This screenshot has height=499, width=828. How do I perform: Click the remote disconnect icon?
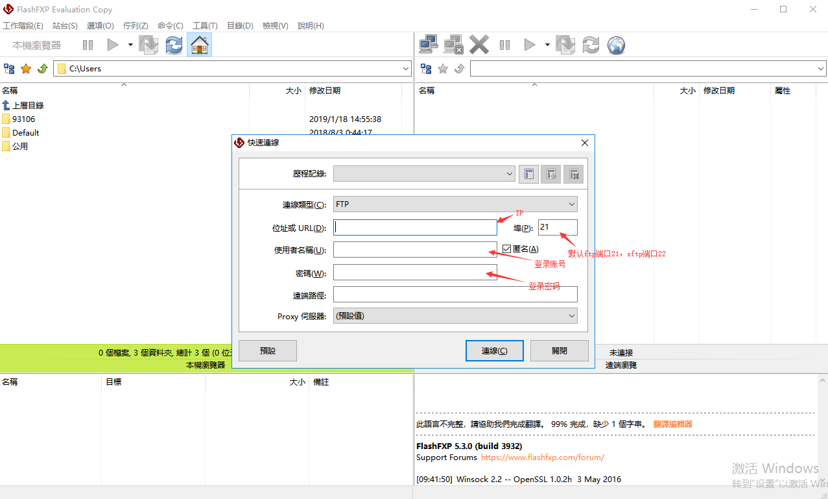click(453, 45)
